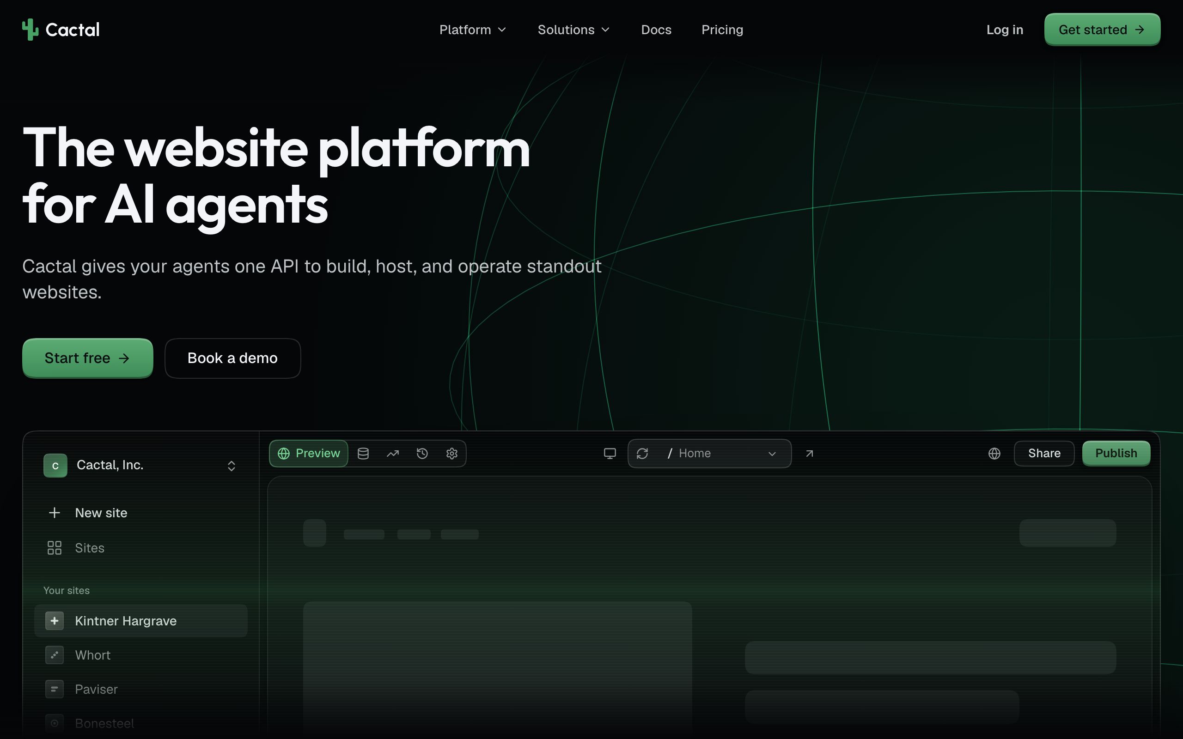Click the Start free button

click(x=87, y=358)
